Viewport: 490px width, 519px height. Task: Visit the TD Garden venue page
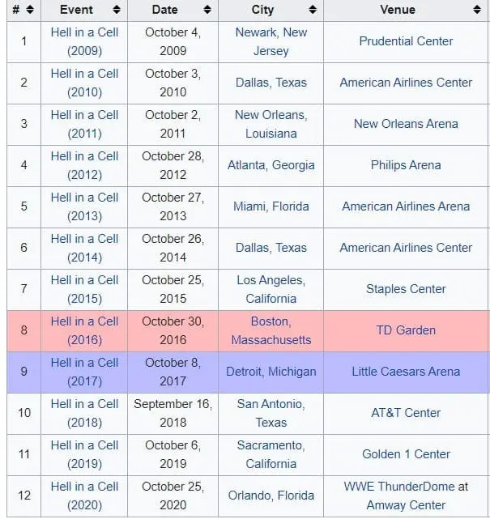[x=406, y=330]
